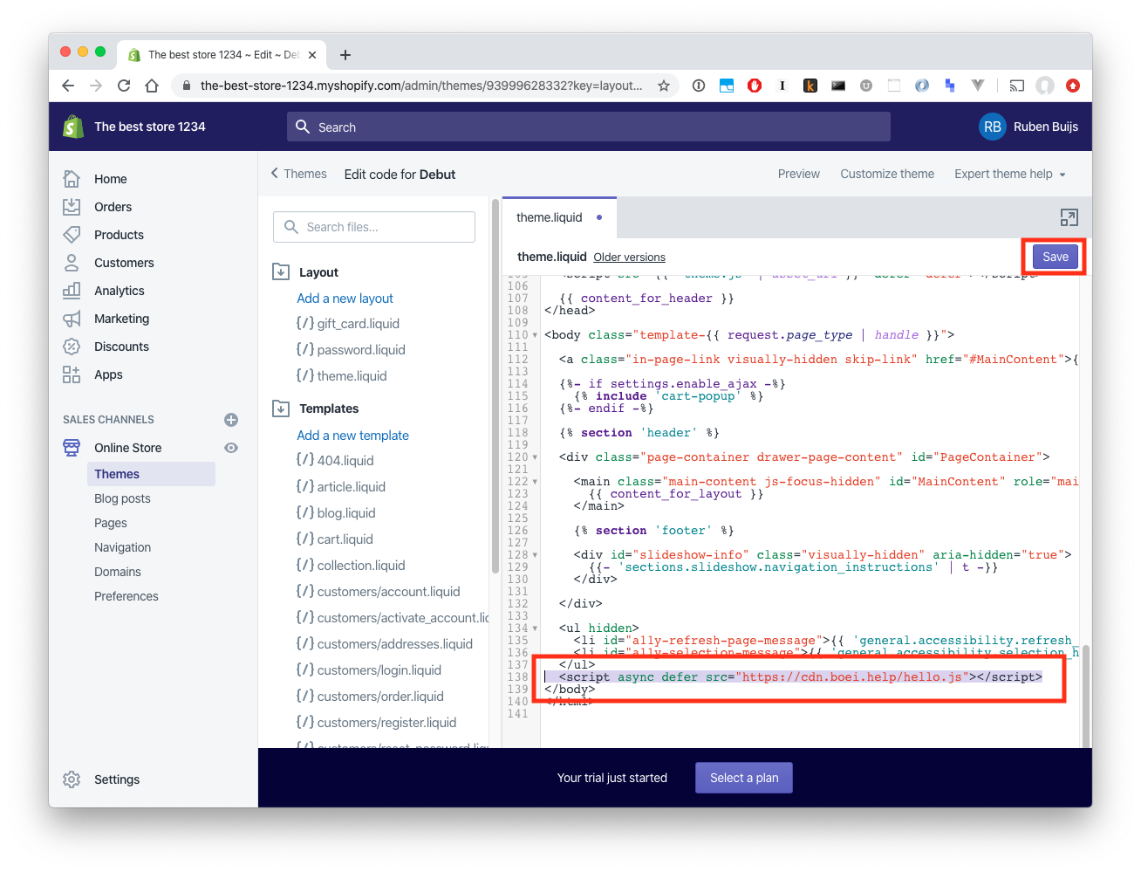Screen dimensions: 1141x872
Task: Open Older versions link
Action: pos(629,257)
